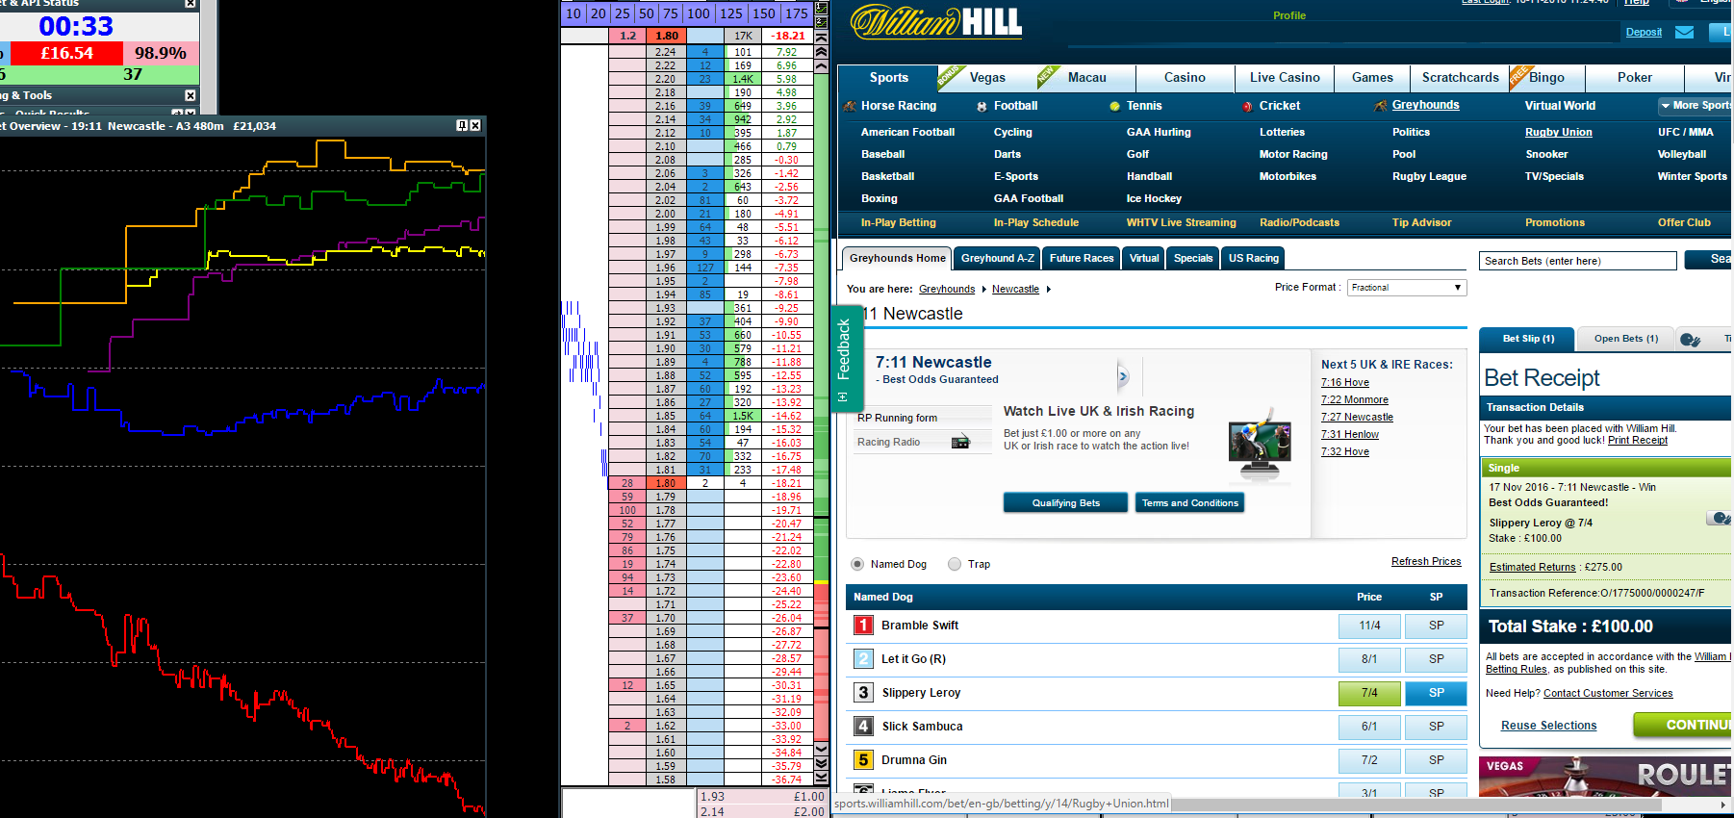1734x818 pixels.
Task: Open the William Hill messages envelope icon
Action: coord(1684,33)
